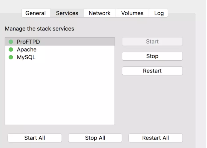Screen dimensions: 207x148
Task: Click the Start All button
Action: coord(35,138)
